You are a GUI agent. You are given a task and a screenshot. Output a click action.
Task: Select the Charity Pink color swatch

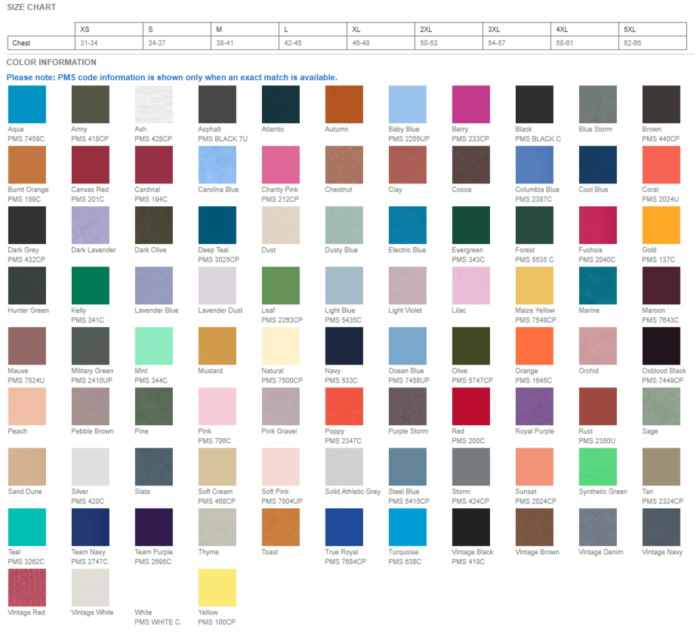click(280, 165)
